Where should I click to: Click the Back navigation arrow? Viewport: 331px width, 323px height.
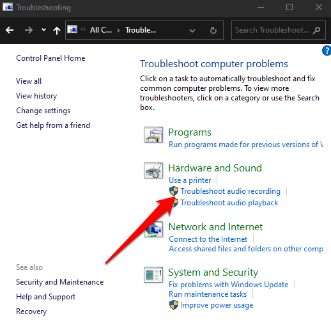coord(10,30)
